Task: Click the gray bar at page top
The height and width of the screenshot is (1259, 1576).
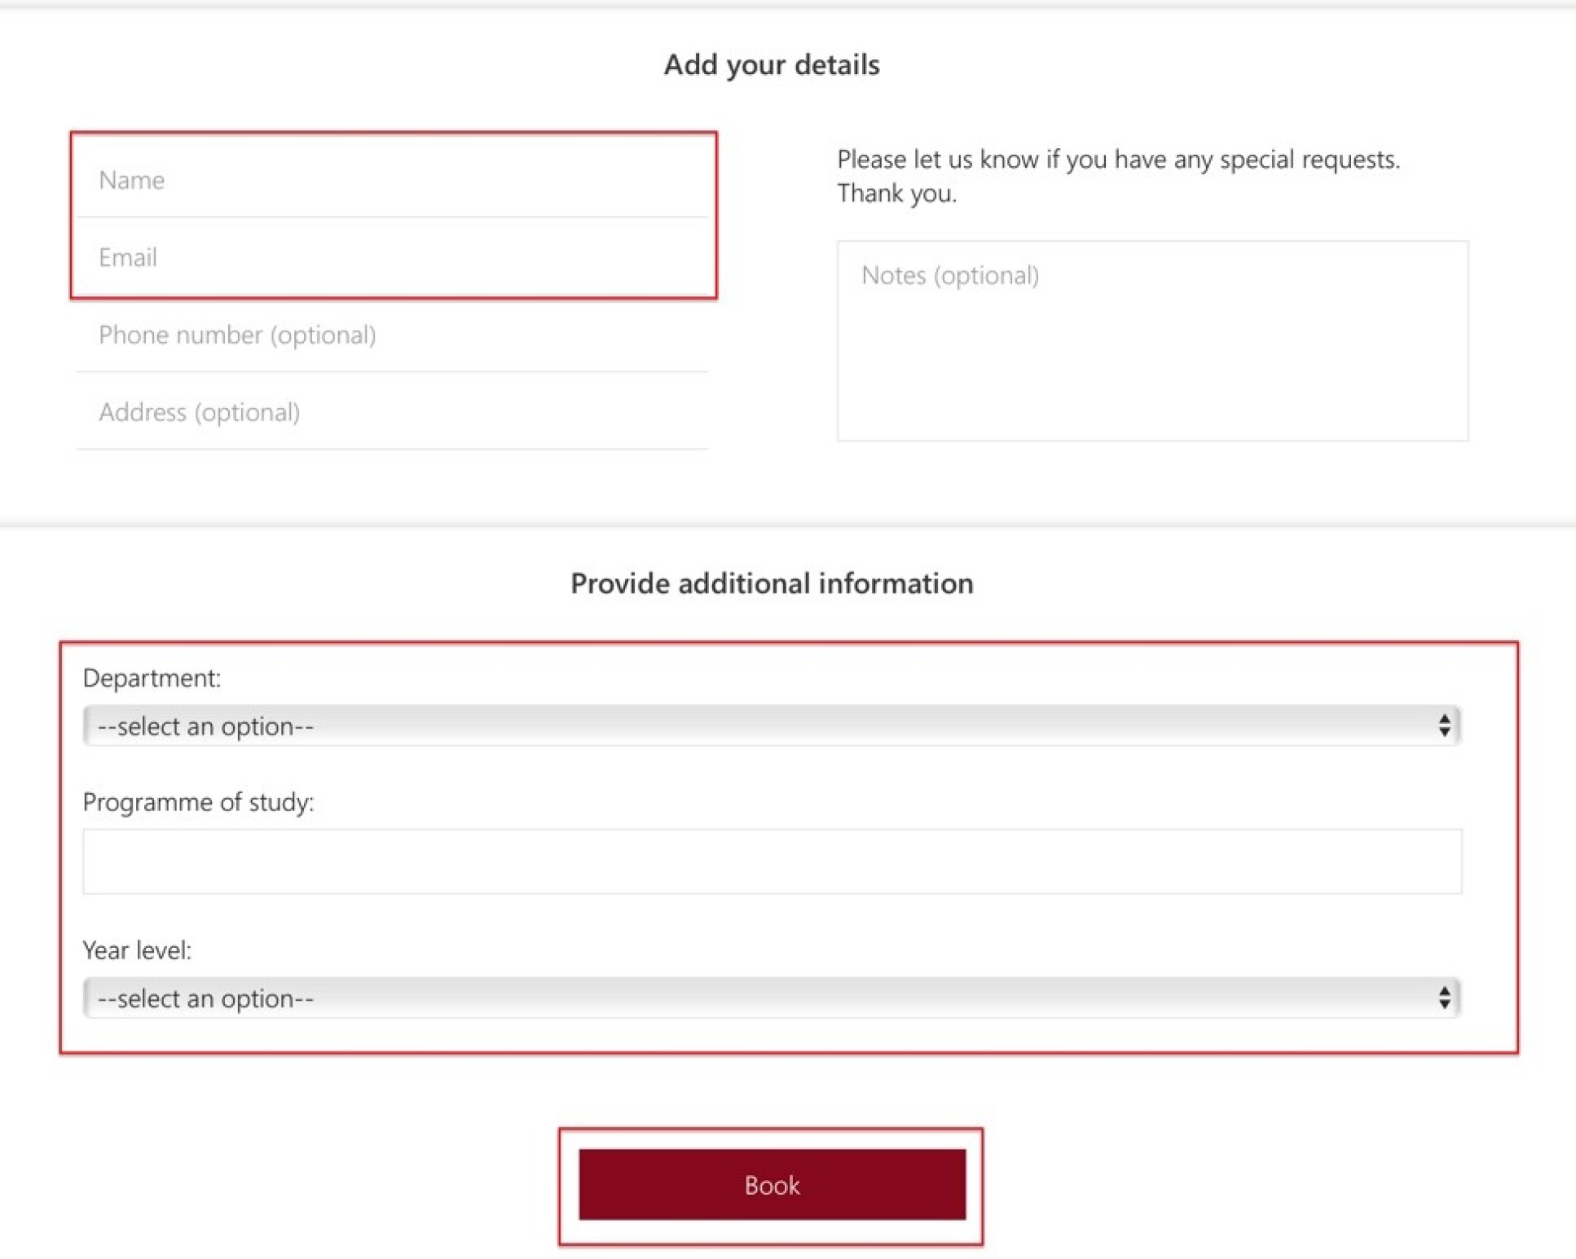Action: point(787,5)
